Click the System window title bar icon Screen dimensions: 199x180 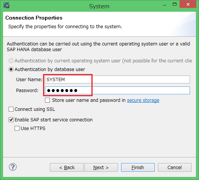(6, 6)
